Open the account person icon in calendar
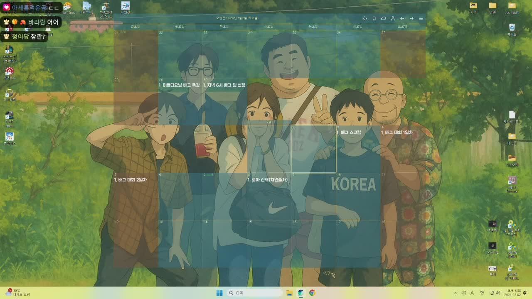 (393, 18)
